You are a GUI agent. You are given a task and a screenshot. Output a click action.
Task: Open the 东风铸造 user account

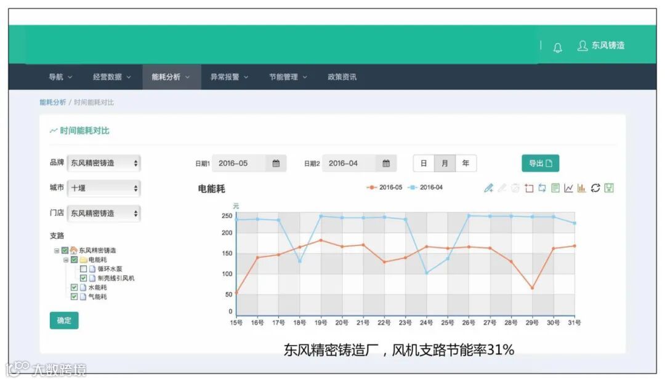click(x=600, y=46)
